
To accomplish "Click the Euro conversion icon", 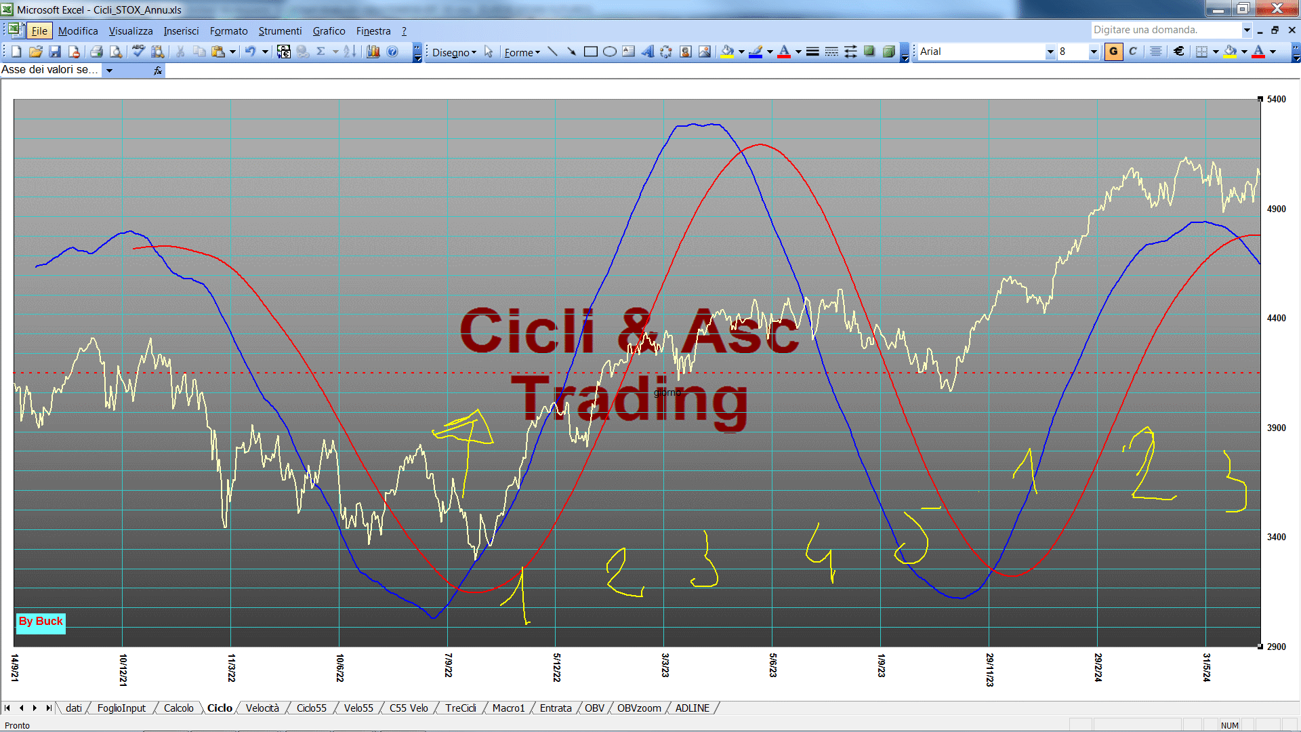I will click(x=284, y=52).
